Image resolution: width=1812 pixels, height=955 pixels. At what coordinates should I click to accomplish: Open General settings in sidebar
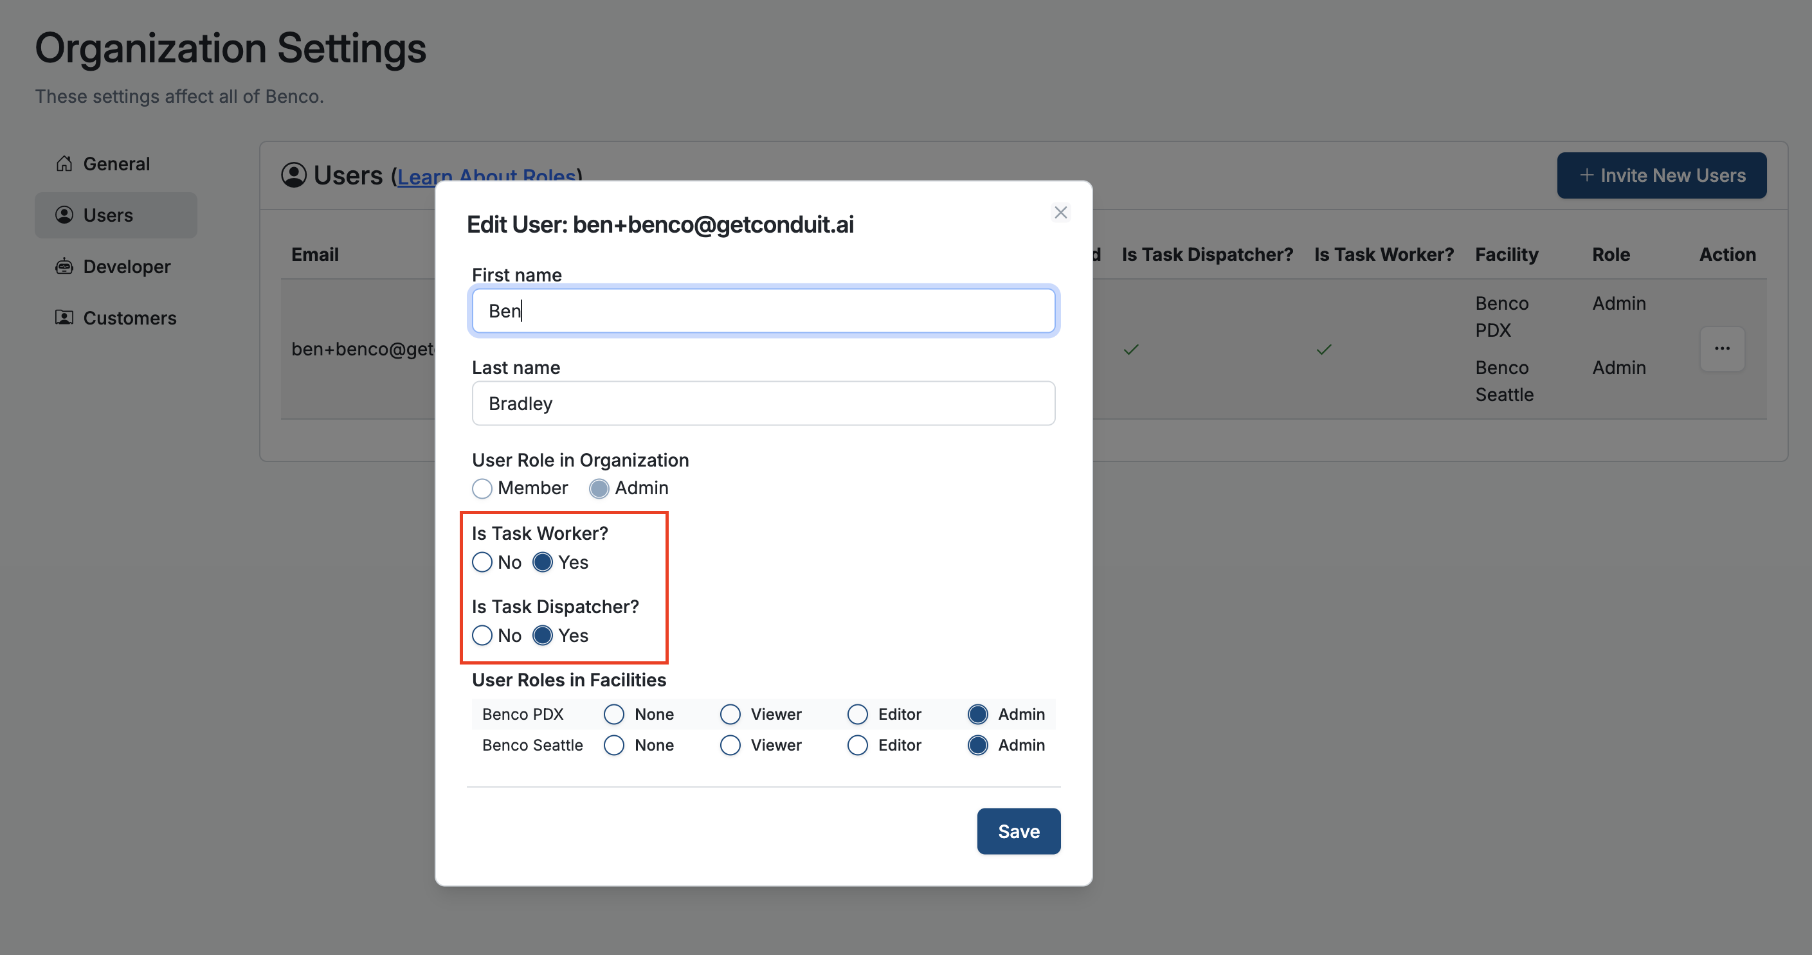116,164
